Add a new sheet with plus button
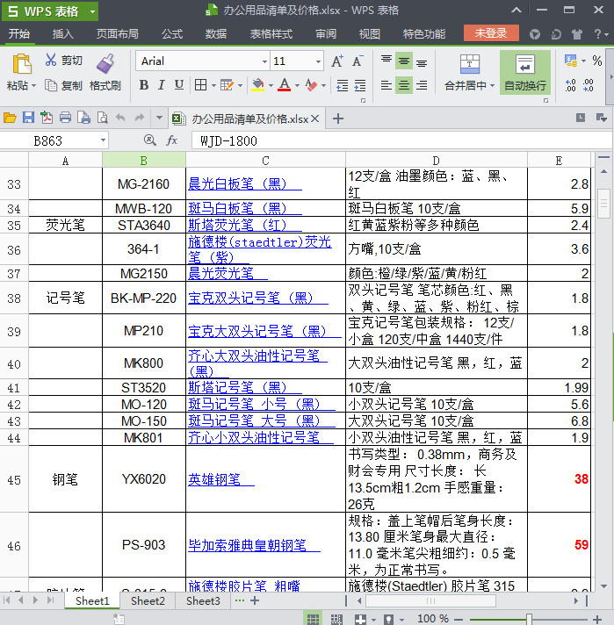614x625 pixels. pyautogui.click(x=255, y=600)
